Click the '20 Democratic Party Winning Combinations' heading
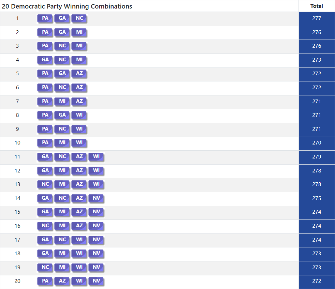 [67, 6]
